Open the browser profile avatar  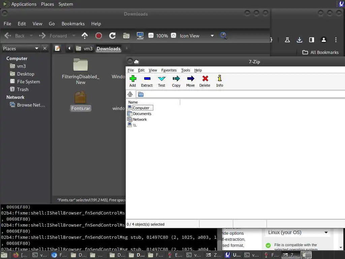click(x=323, y=40)
